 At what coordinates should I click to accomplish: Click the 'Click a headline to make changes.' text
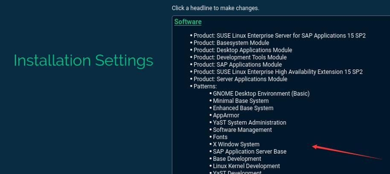(215, 8)
